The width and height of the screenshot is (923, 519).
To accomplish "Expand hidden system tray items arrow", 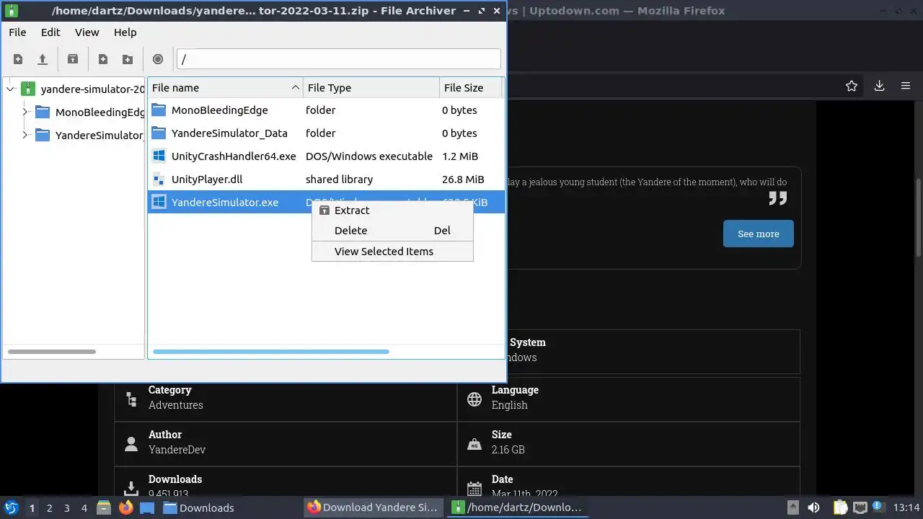I will [793, 507].
